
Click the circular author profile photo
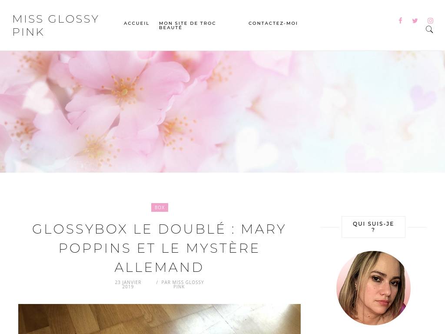373,288
